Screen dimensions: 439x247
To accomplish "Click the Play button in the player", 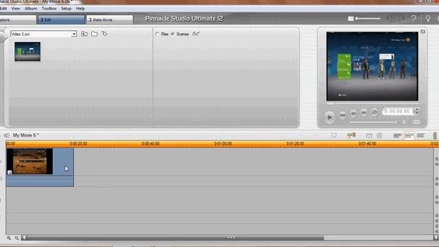I will pos(329,117).
